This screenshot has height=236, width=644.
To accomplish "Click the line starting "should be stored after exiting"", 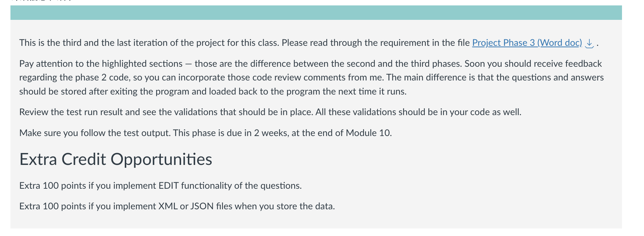I will (x=213, y=92).
